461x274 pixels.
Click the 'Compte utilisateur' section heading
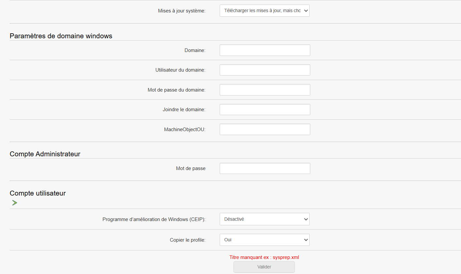click(38, 193)
